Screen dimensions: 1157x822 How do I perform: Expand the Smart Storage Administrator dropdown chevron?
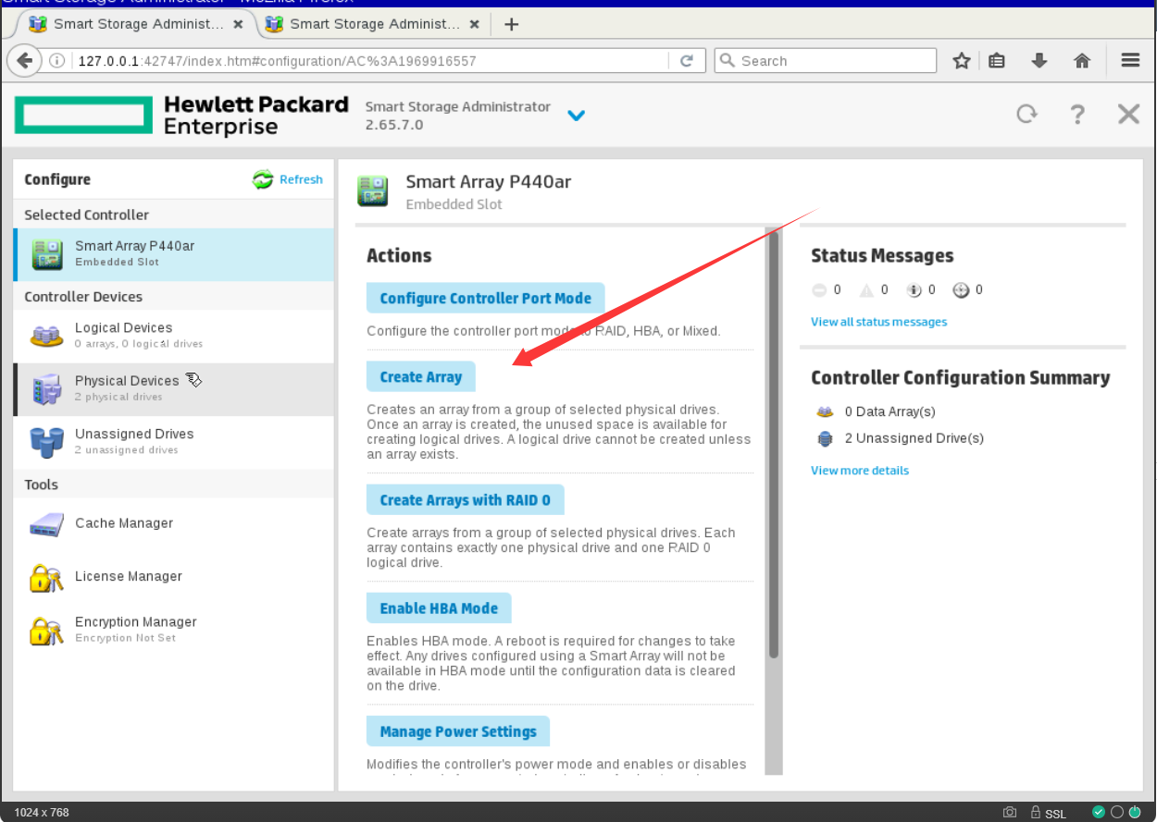coord(576,116)
